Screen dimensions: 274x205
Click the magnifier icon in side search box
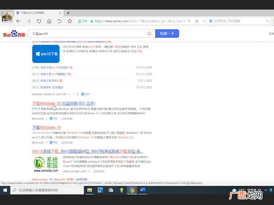click(x=267, y=21)
